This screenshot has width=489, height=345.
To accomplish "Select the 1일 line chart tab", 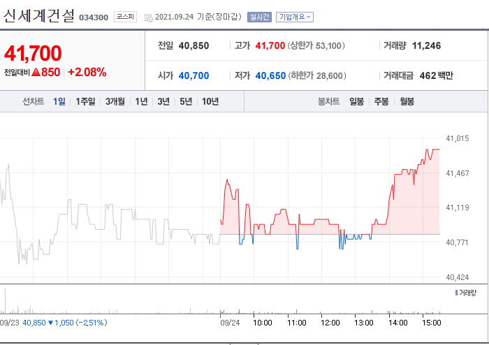I will [59, 101].
